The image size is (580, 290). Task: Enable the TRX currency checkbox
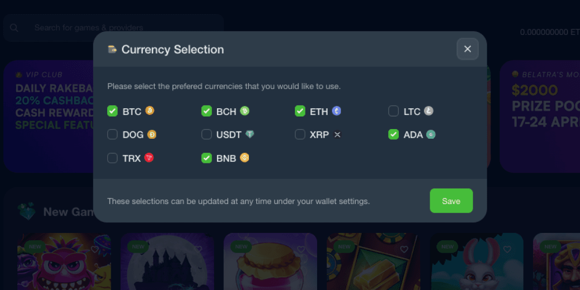[x=113, y=158]
